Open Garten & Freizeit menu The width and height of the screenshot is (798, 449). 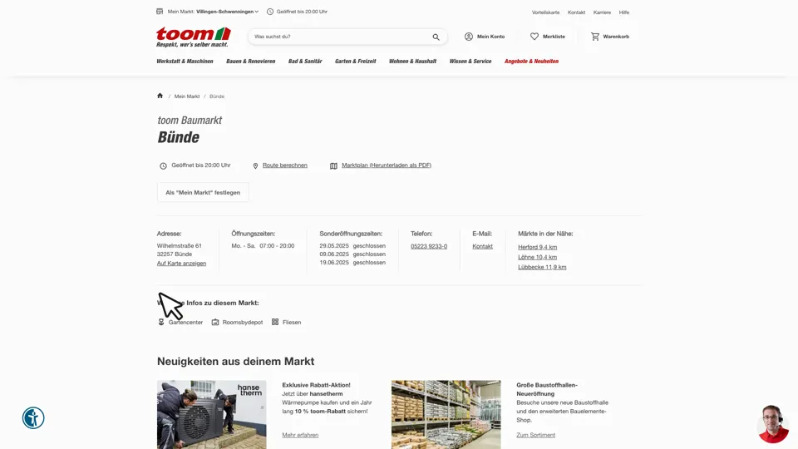355,61
